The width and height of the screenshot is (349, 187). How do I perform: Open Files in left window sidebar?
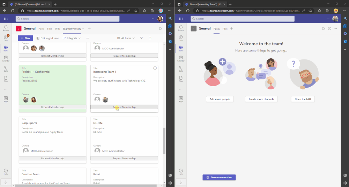point(6,79)
